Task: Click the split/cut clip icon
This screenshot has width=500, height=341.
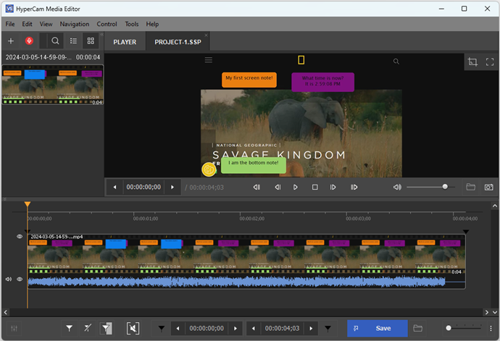Action: 88,328
